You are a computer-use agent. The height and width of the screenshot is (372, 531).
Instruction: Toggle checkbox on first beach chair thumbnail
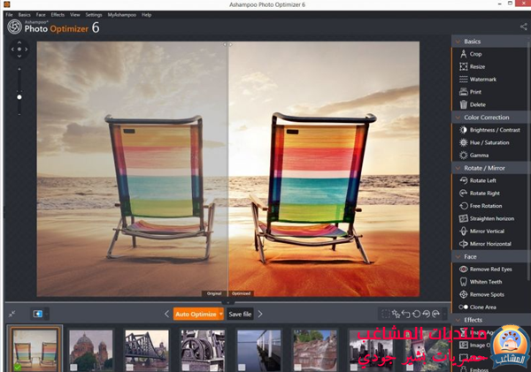[x=17, y=367]
